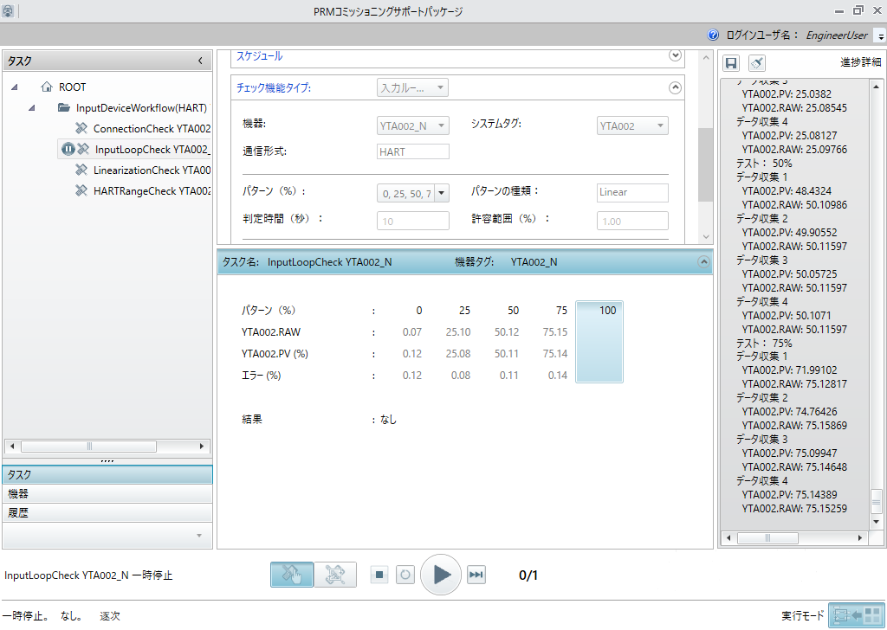Screen dimensions: 887x630
Task: Open the 機器 dropdown showing YTA002_N
Action: [x=413, y=126]
